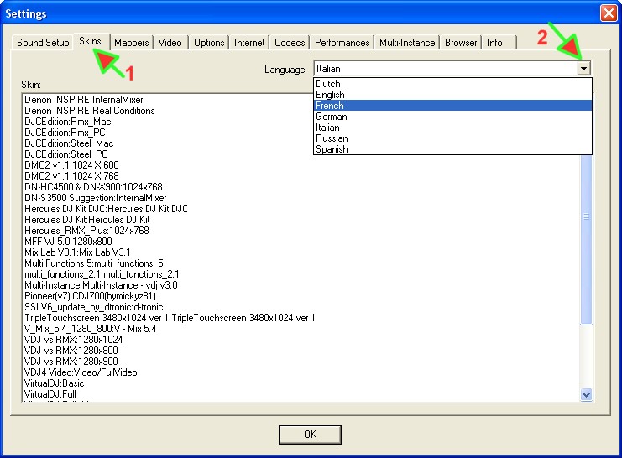Select Multi Functions 5:multi_functions_5 skin

[x=94, y=263]
